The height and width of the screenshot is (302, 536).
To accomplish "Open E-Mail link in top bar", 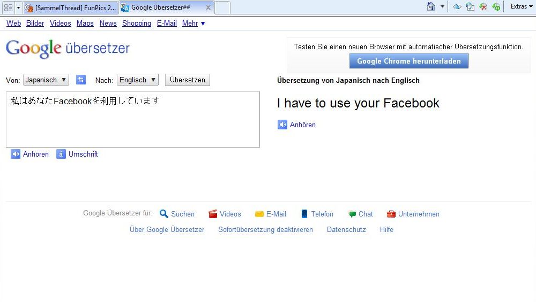I will coord(167,23).
